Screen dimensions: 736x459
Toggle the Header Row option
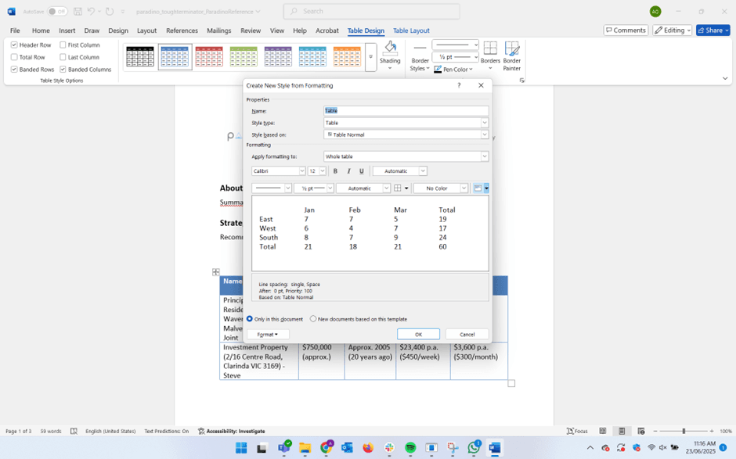[x=14, y=45]
